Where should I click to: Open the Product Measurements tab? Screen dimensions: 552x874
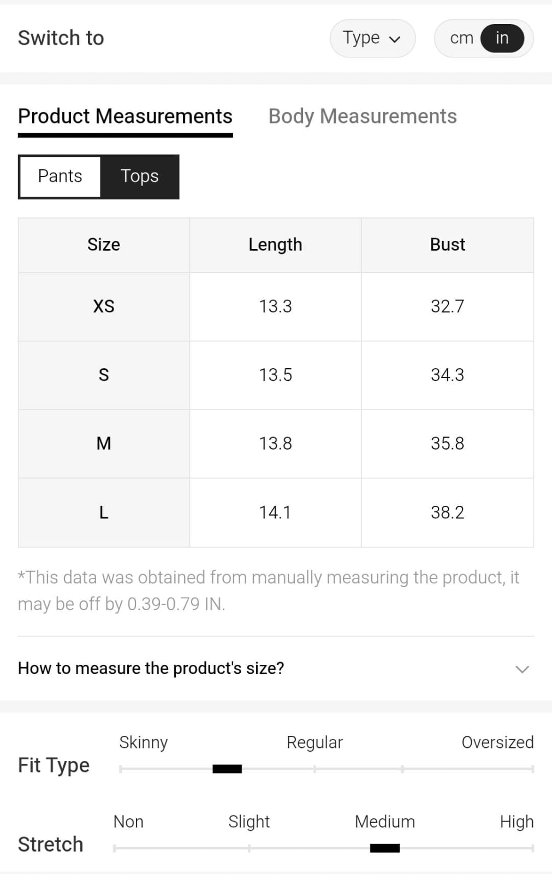pos(125,116)
